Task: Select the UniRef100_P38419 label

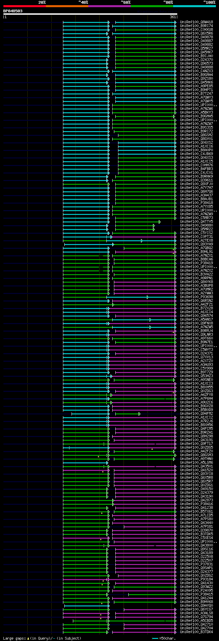Action: click(196, 263)
